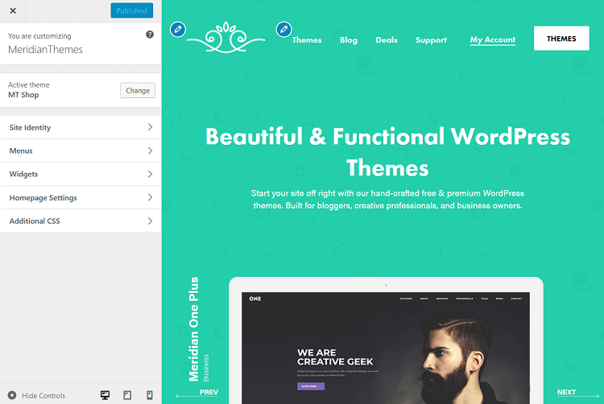This screenshot has height=404, width=604.
Task: Click the Meridian One Plus vertical title
Action: 194,329
